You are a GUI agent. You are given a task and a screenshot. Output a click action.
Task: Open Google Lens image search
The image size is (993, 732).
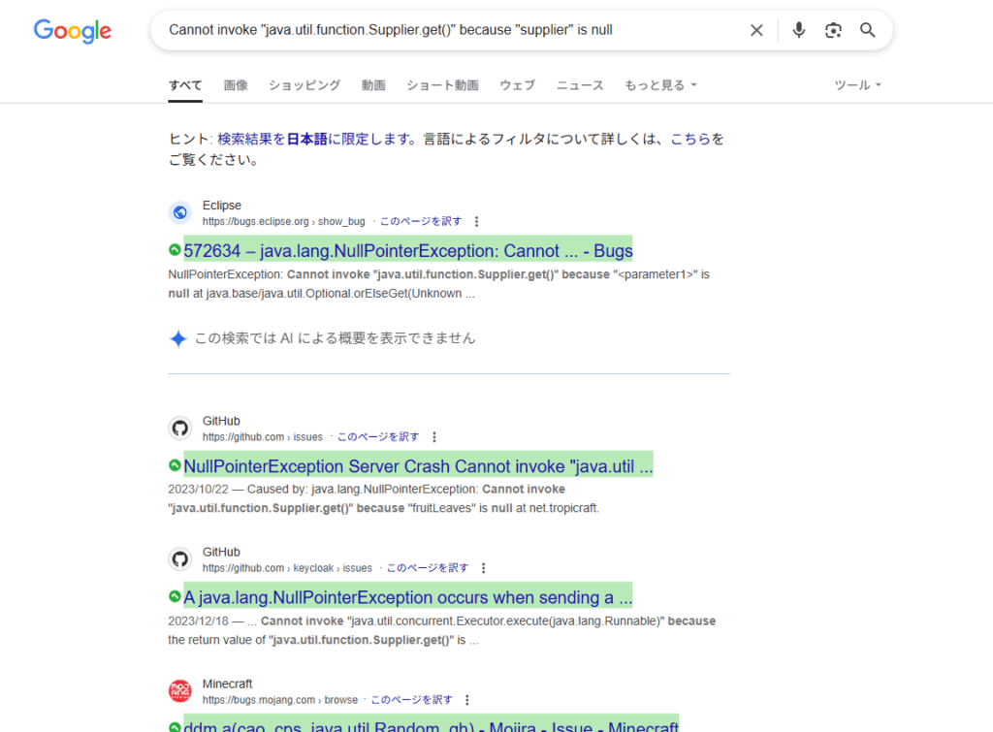[833, 30]
